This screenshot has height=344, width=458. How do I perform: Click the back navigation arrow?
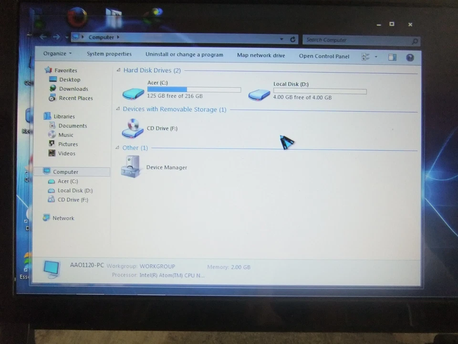42,36
